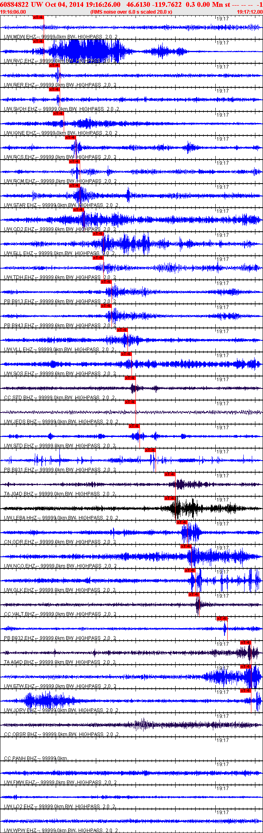Select the red pick flag on UW.VLL trace

tap(122, 330)
